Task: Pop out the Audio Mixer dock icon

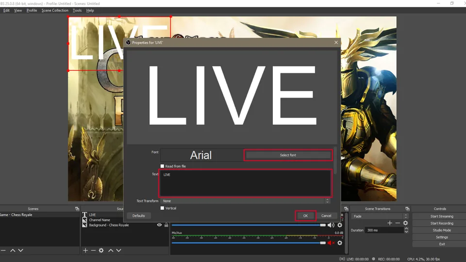Action: [x=346, y=209]
